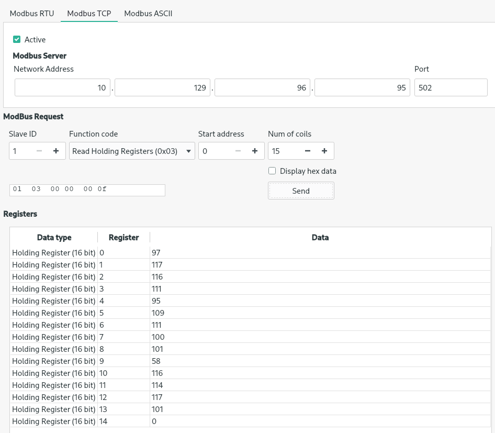Increase Num of coils with plus
Image resolution: width=495 pixels, height=433 pixels.
pos(324,151)
